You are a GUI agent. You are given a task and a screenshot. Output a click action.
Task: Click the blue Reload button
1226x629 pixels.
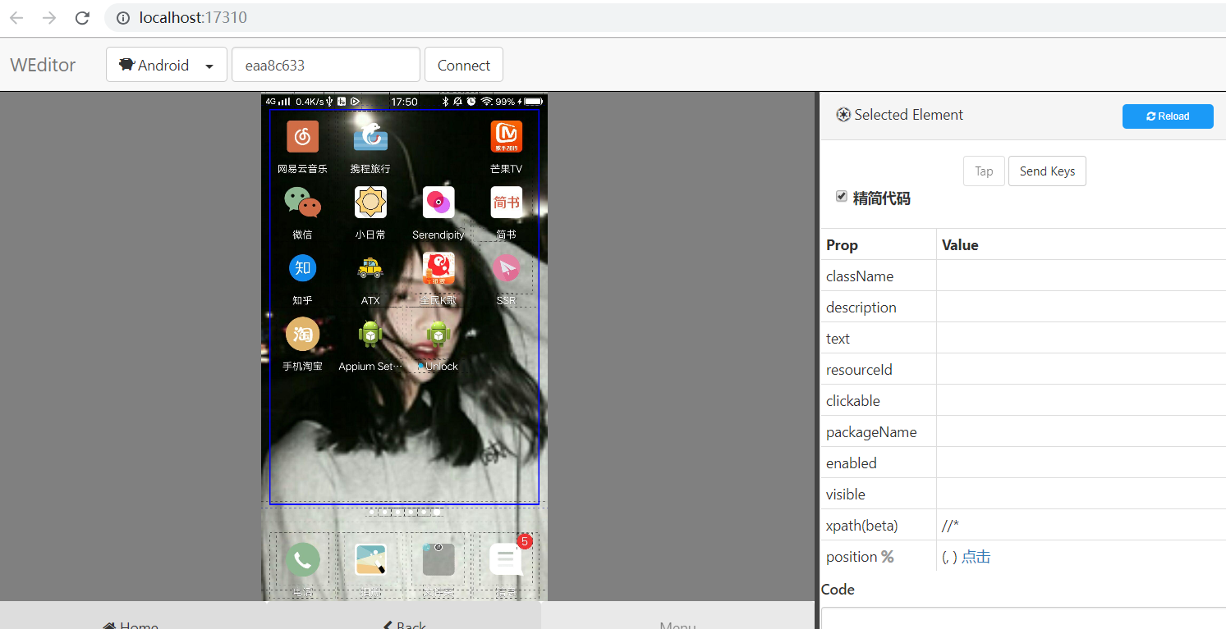[1168, 116]
